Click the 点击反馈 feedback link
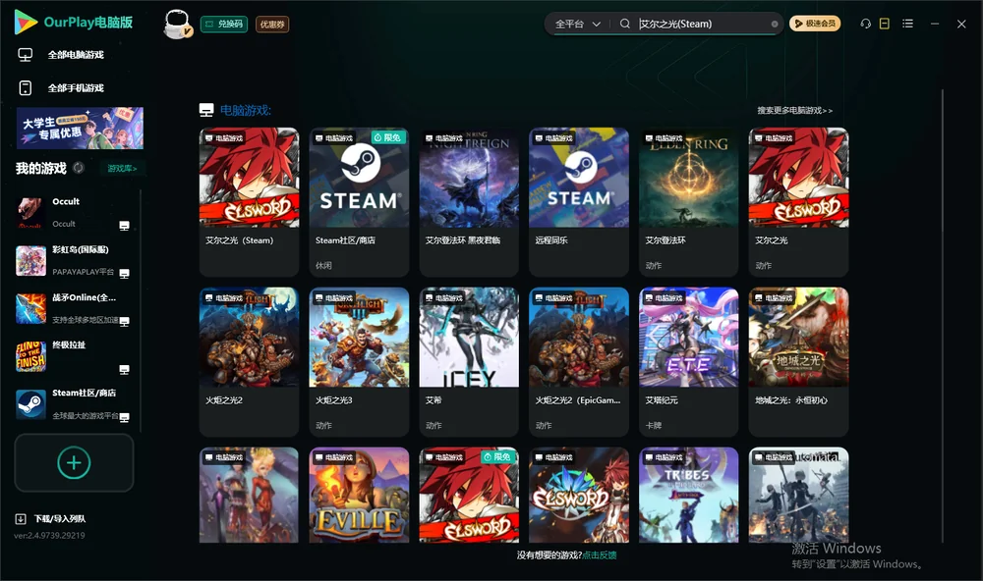Viewport: 983px width, 581px height. [600, 555]
